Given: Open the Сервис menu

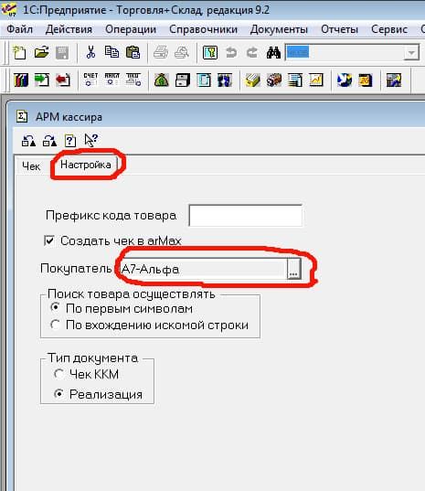Looking at the screenshot, I should point(389,29).
